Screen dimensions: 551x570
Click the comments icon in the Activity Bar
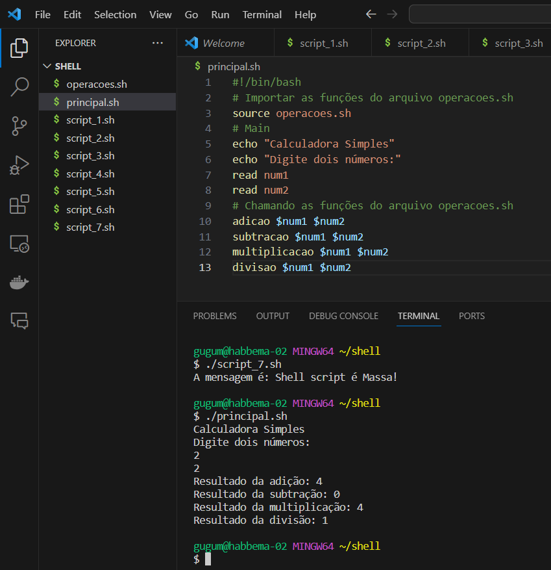point(19,321)
